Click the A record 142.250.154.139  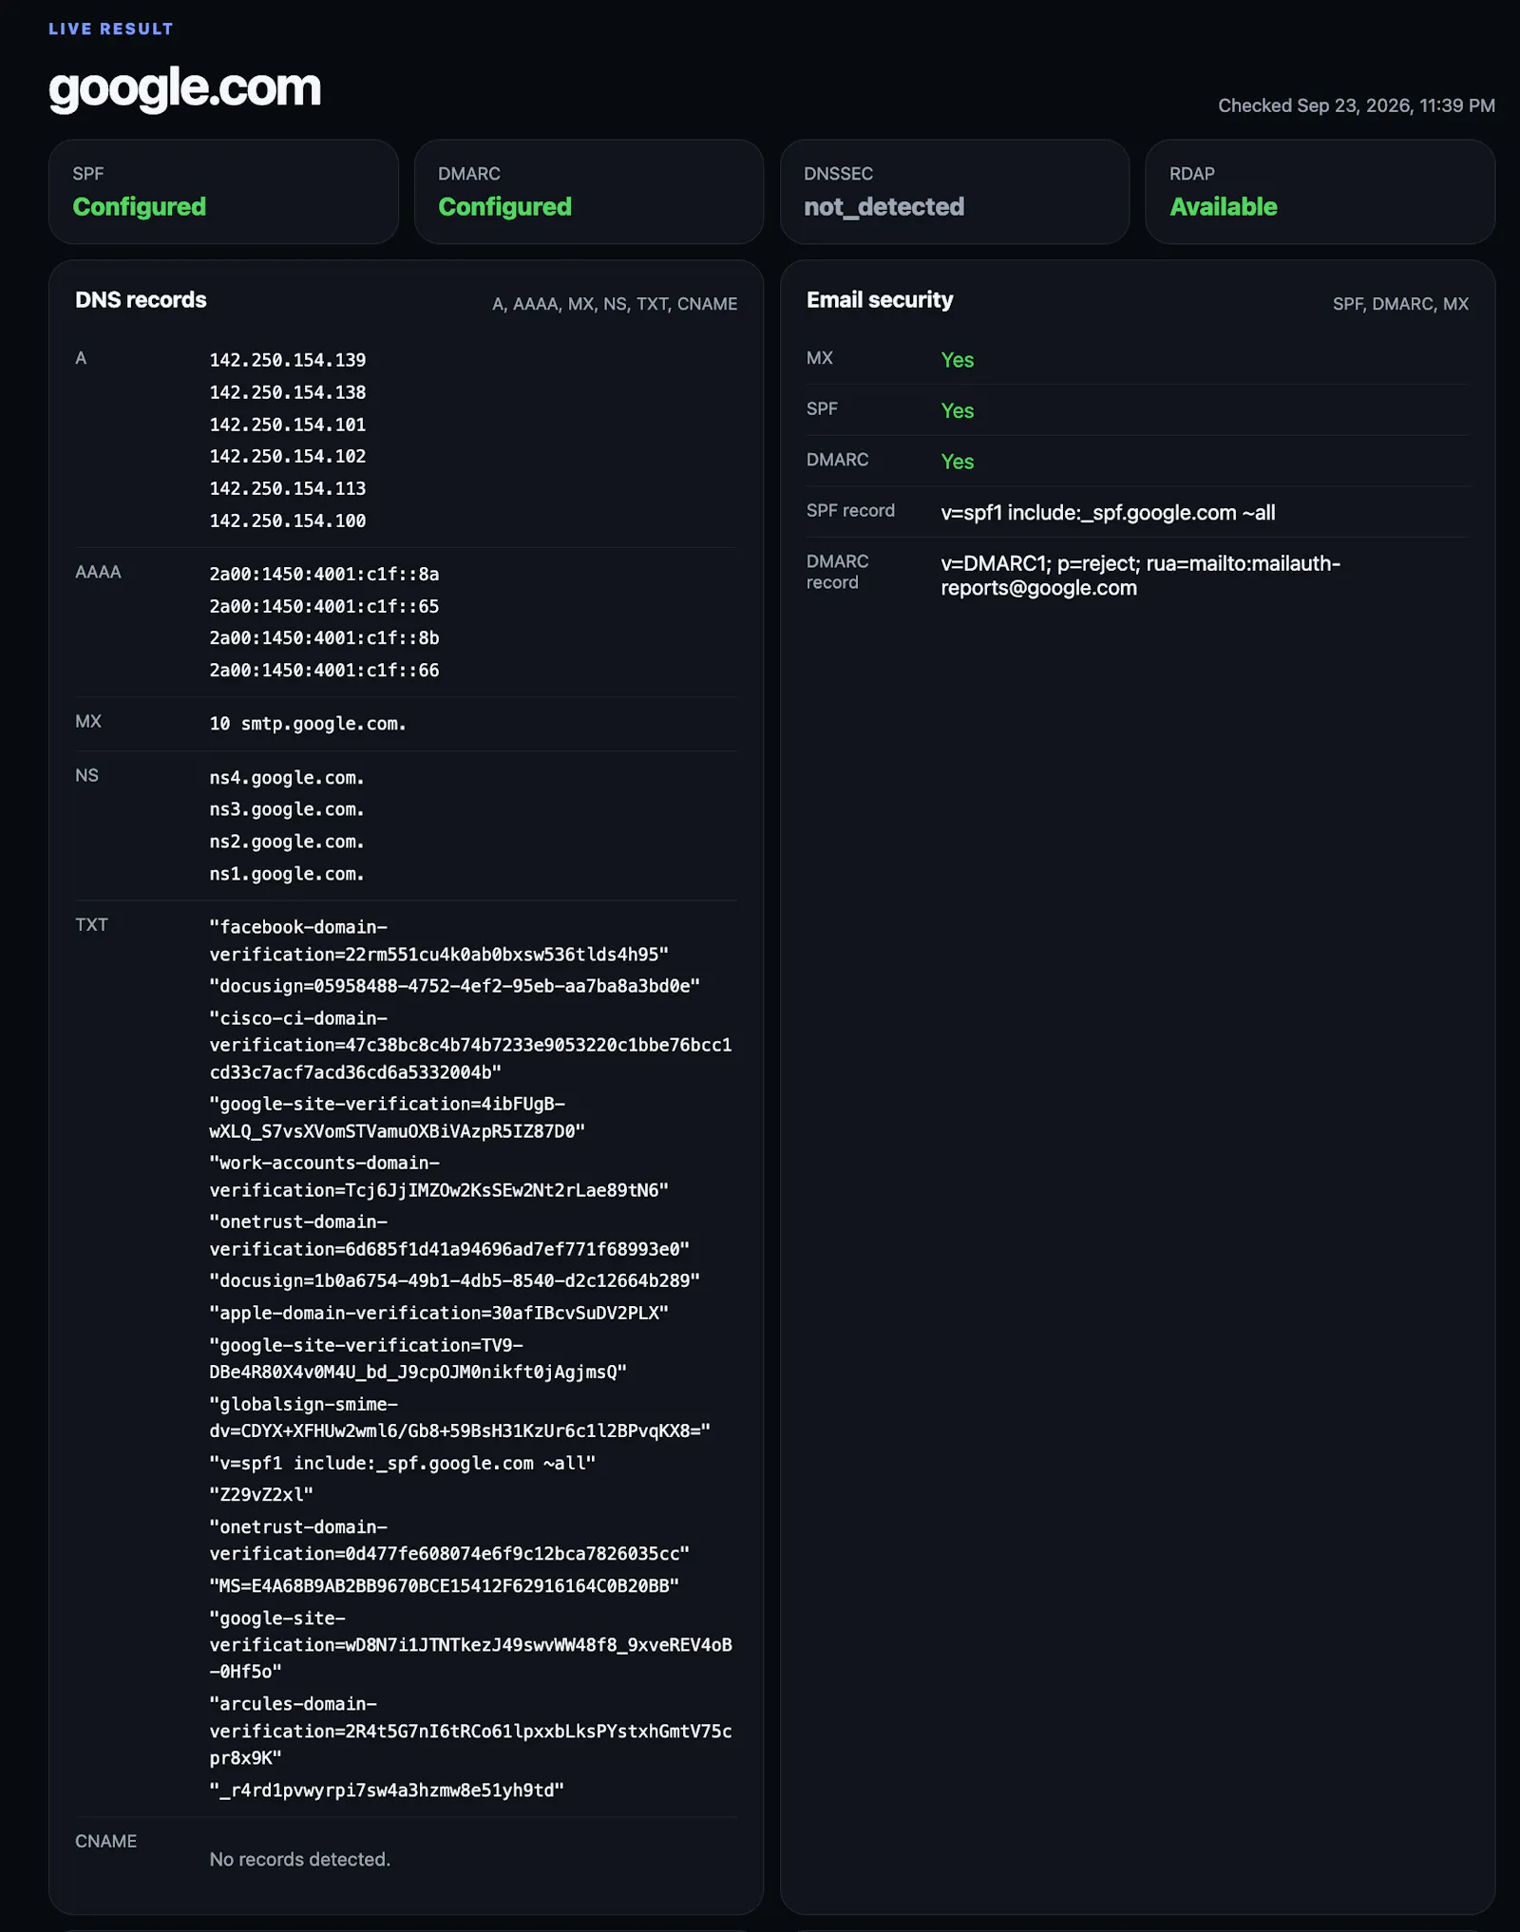click(288, 360)
